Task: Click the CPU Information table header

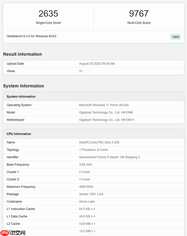Action: coord(19,134)
